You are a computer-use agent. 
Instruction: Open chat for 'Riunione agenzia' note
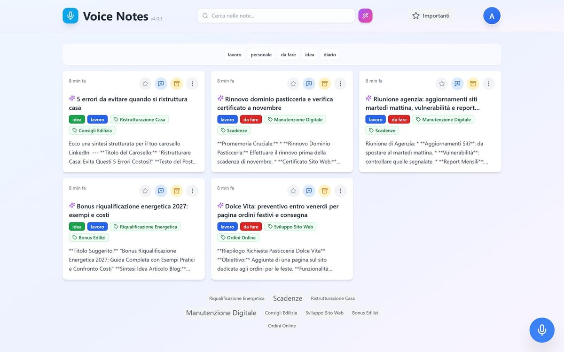coord(457,84)
